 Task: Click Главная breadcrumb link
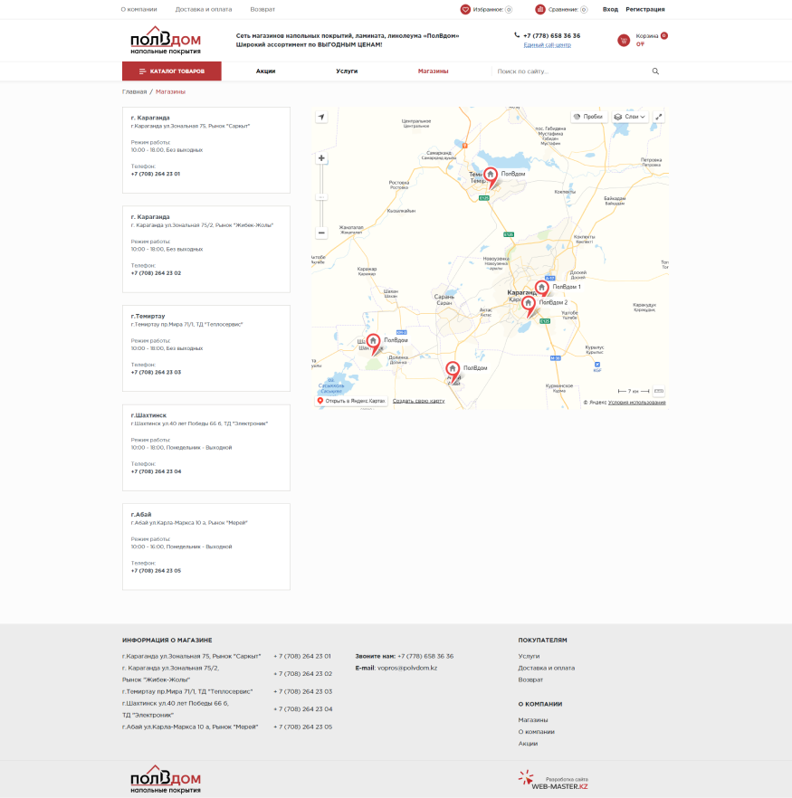coord(134,91)
